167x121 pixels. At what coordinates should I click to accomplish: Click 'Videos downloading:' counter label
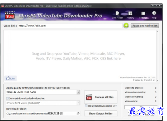click(135, 92)
